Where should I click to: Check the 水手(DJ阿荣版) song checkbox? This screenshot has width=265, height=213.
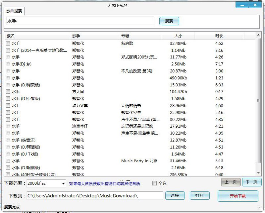(8, 85)
